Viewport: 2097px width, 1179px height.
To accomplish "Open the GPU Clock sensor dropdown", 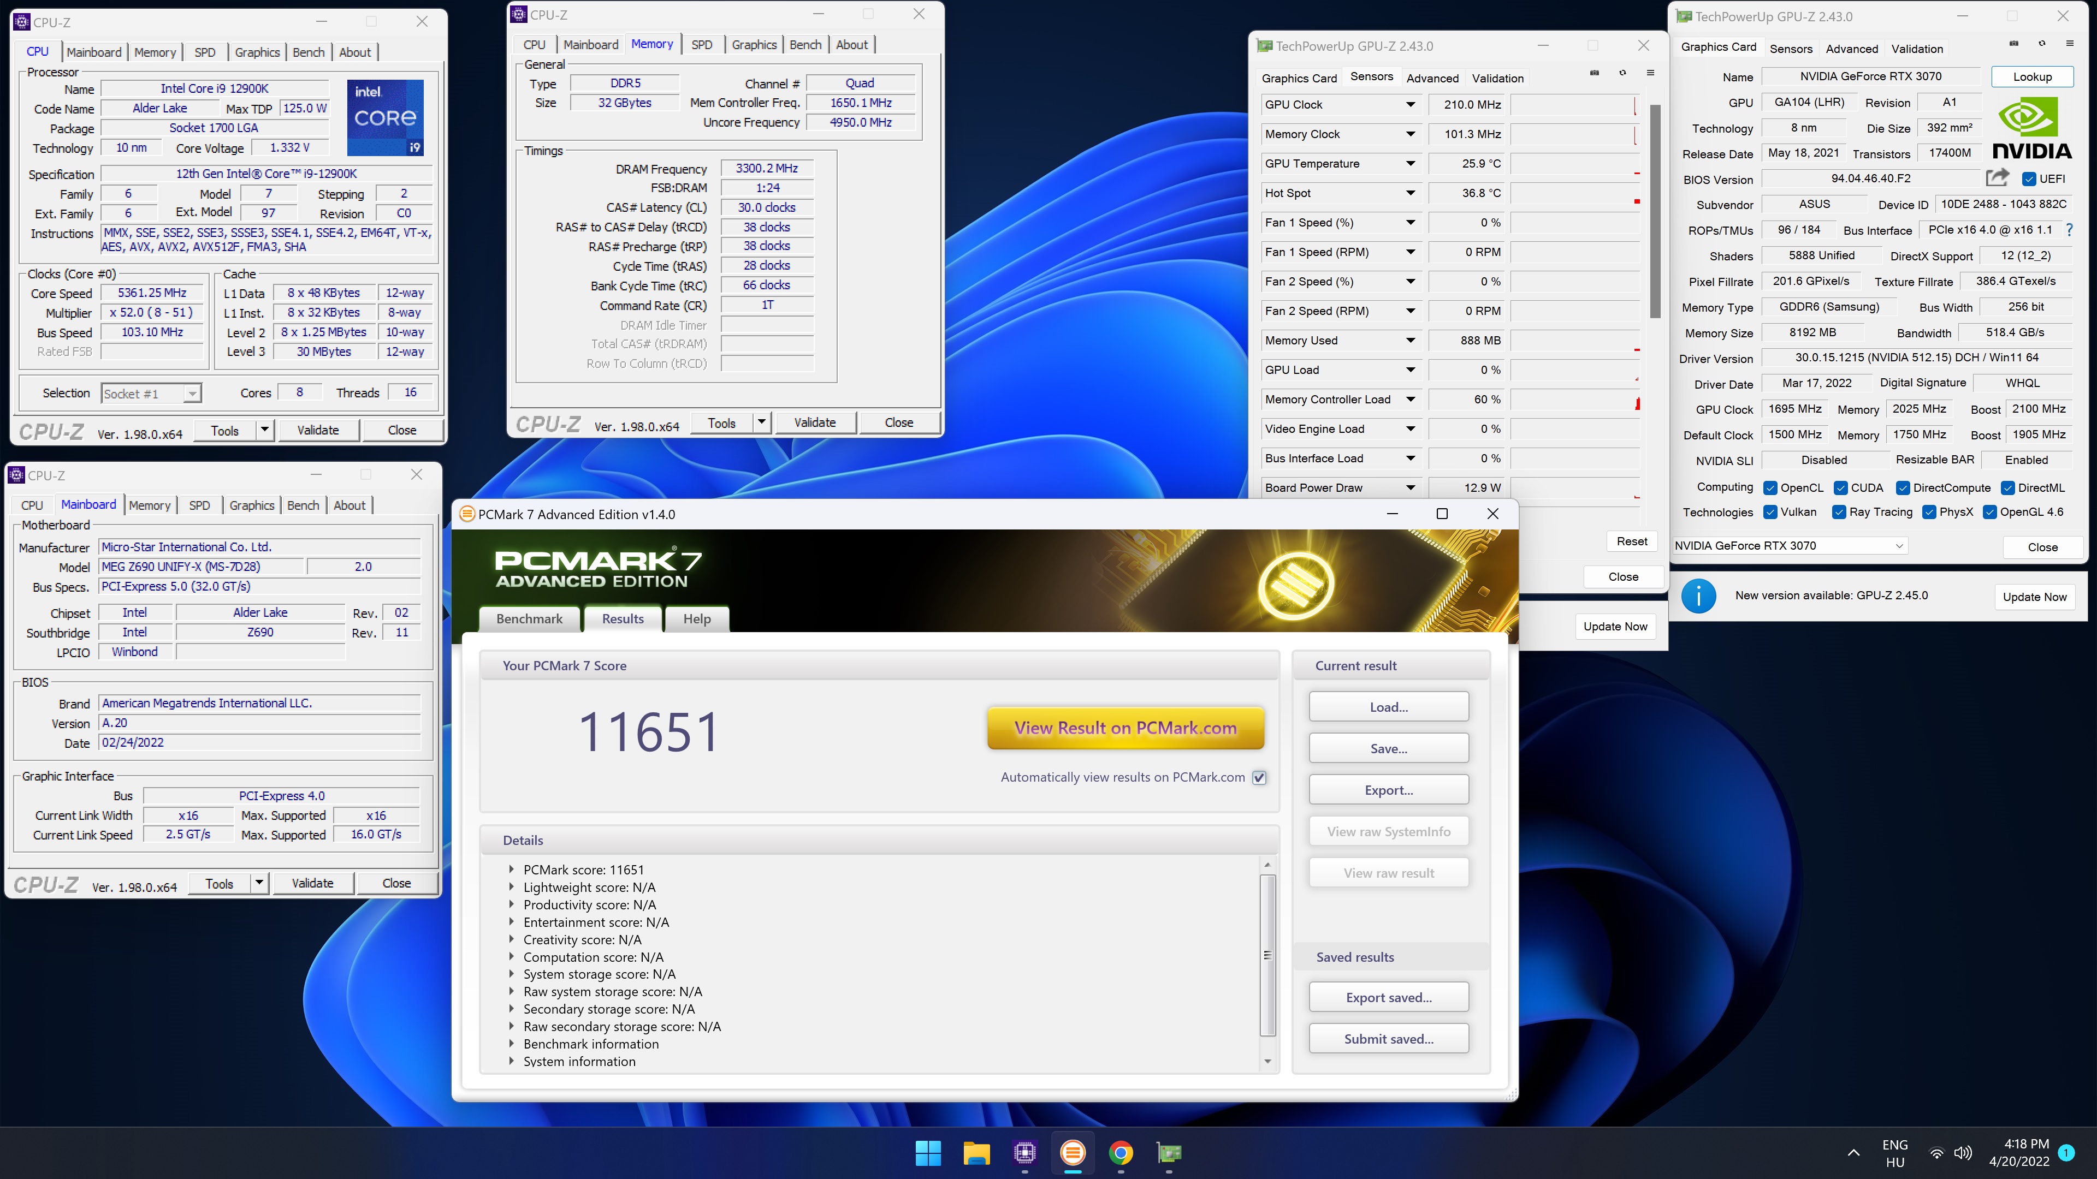I will click(x=1410, y=105).
